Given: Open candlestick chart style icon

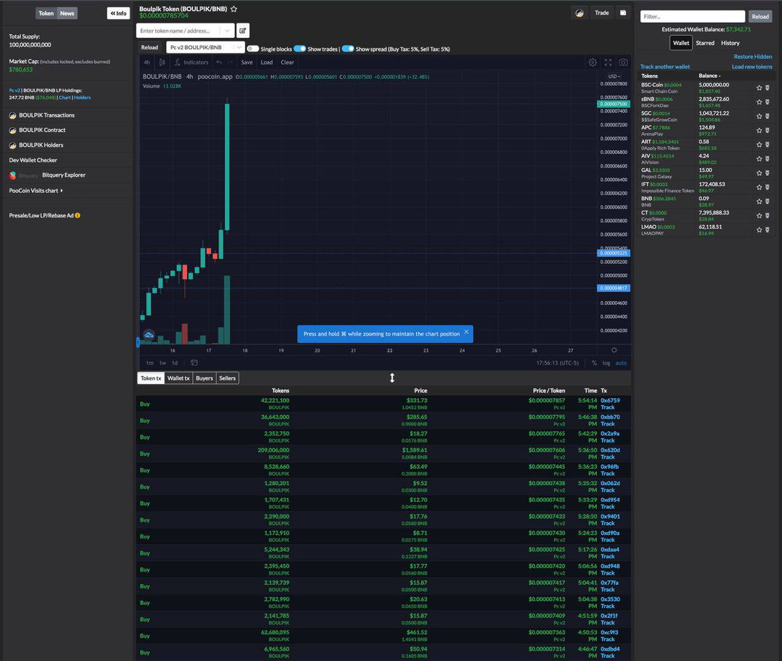Looking at the screenshot, I should [x=162, y=63].
